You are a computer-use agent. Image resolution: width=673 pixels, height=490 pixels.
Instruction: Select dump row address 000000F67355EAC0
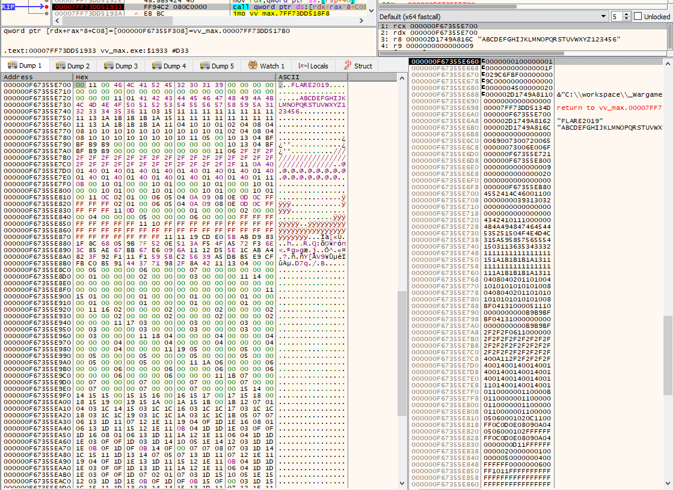click(x=37, y=482)
